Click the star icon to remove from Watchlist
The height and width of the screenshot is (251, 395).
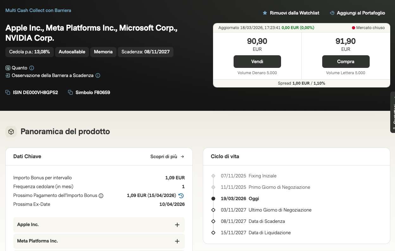pos(265,13)
